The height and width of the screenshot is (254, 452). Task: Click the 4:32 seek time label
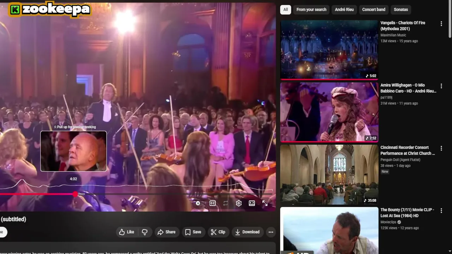pos(73,179)
